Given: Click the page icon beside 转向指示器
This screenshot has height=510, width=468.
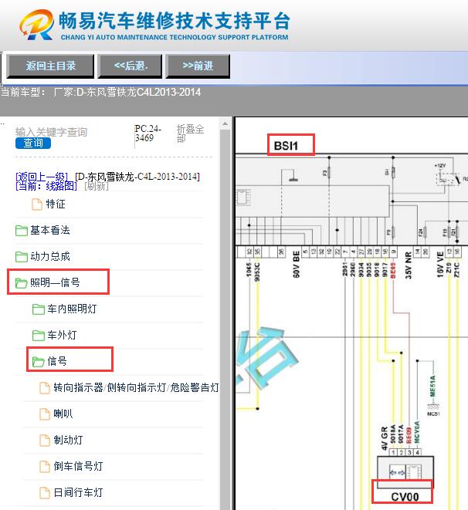Looking at the screenshot, I should 45,387.
